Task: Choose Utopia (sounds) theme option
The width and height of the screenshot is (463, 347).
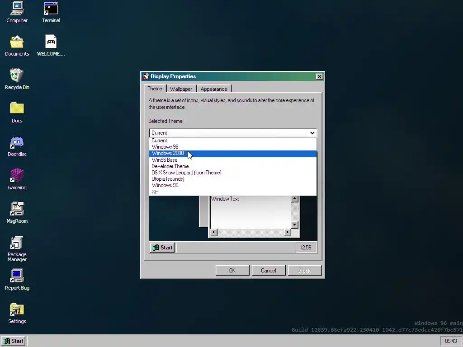Action: click(x=233, y=179)
